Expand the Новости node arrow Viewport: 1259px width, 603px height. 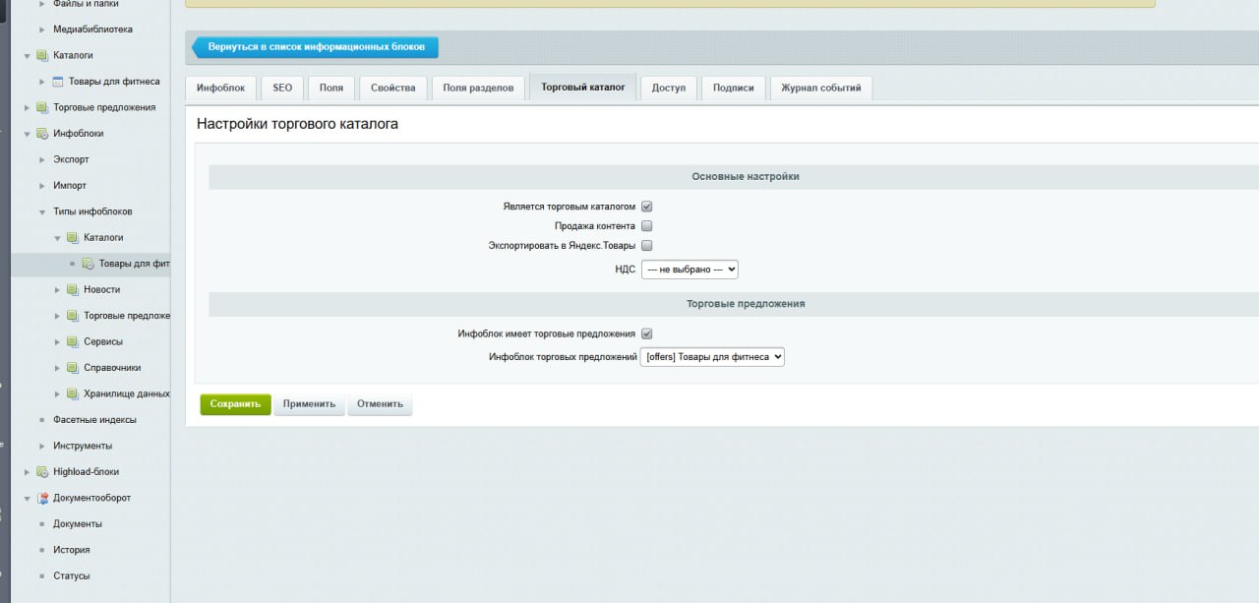click(58, 290)
